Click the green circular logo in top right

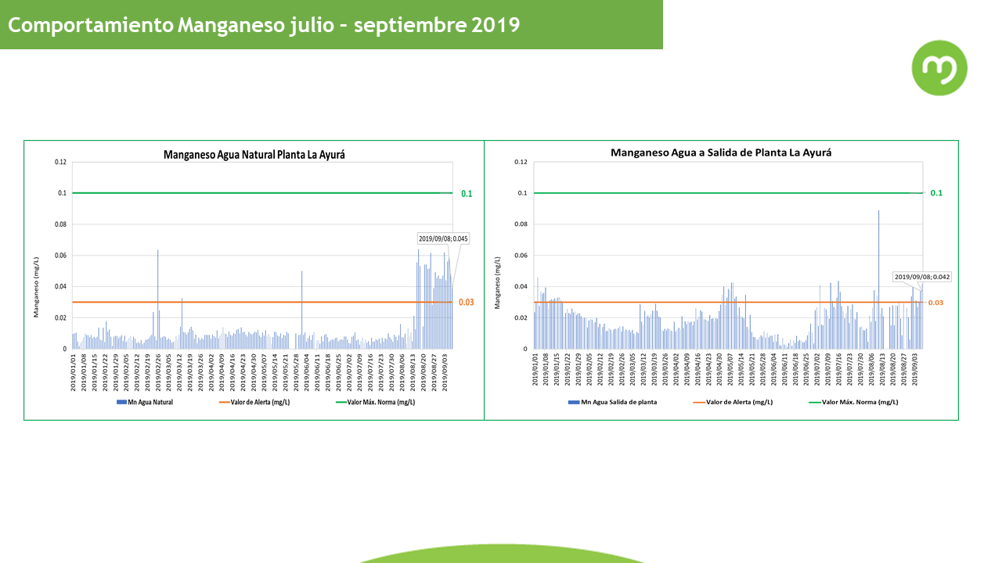(x=939, y=68)
